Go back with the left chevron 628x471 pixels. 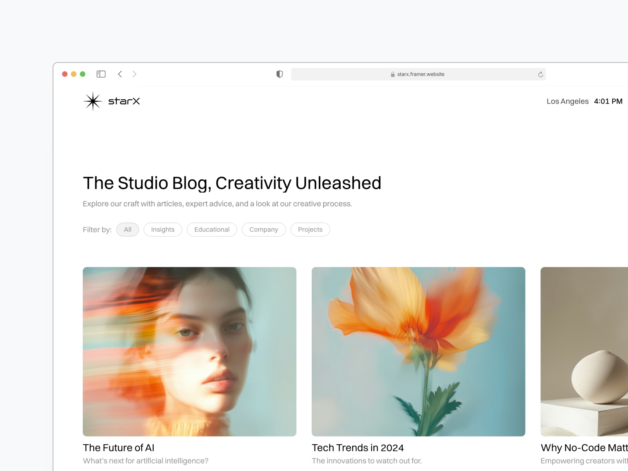point(120,74)
